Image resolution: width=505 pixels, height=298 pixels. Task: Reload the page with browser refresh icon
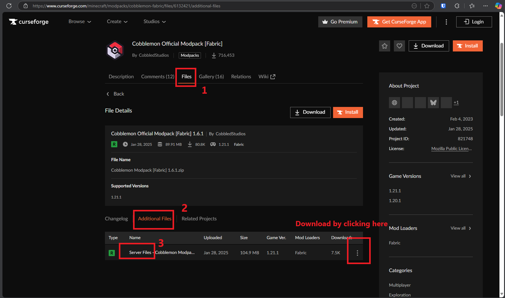point(9,6)
